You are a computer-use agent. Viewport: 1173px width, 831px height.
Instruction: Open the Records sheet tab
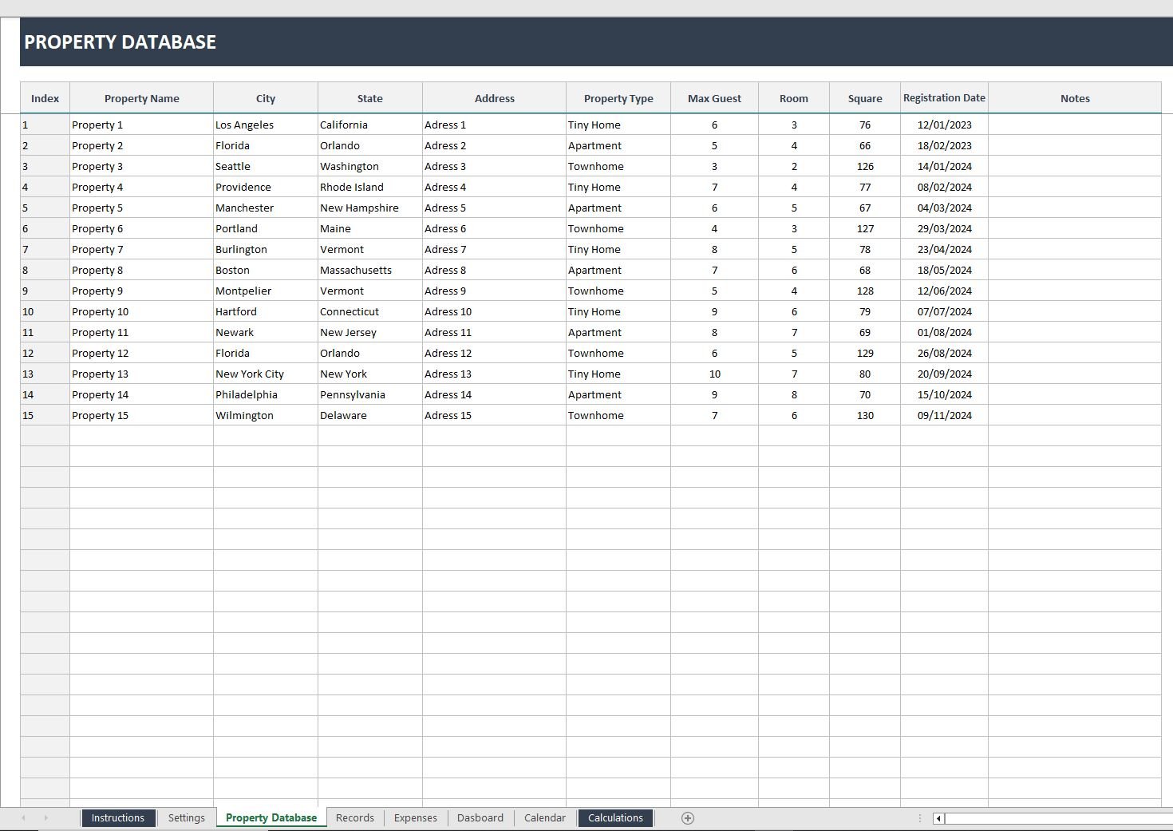(x=354, y=818)
